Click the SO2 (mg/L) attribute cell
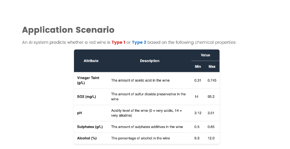The image size is (290, 149). point(87,97)
